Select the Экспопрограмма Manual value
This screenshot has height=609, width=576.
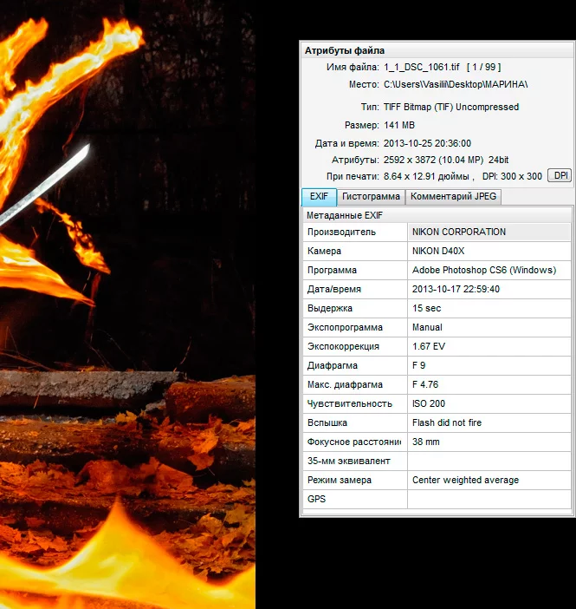(427, 328)
